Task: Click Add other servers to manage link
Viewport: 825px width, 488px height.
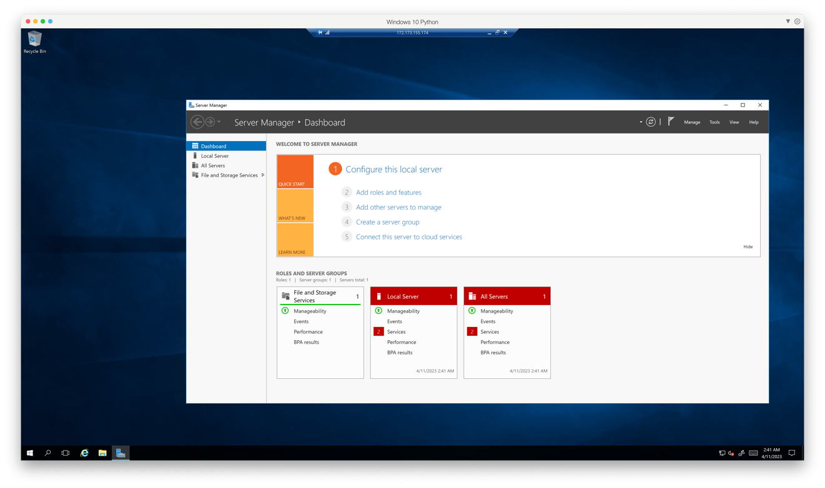Action: pos(398,207)
